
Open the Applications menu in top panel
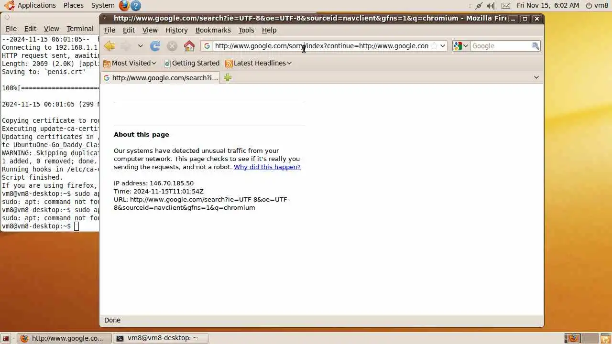coord(37,6)
